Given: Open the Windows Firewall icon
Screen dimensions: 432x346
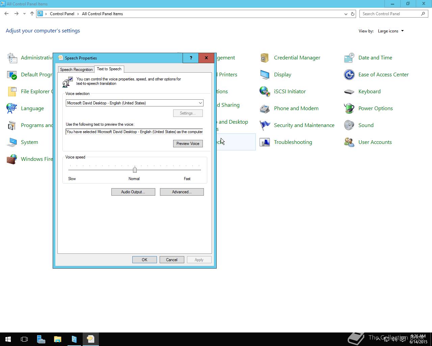Looking at the screenshot, I should [x=12, y=159].
